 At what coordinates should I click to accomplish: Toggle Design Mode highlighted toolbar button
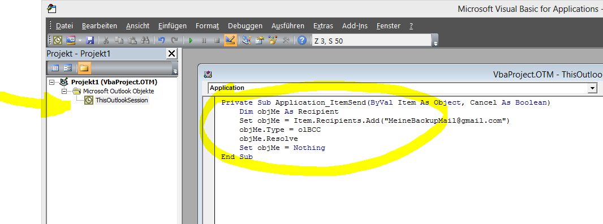pos(230,40)
